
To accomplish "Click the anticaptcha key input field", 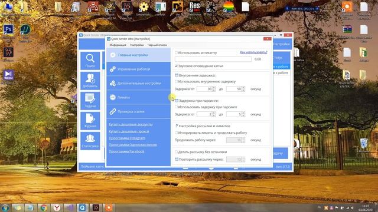I will pos(213,59).
